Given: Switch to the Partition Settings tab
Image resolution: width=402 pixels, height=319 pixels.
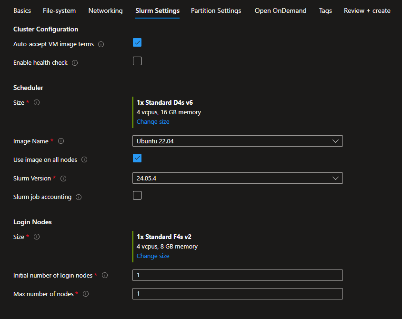Looking at the screenshot, I should (216, 10).
